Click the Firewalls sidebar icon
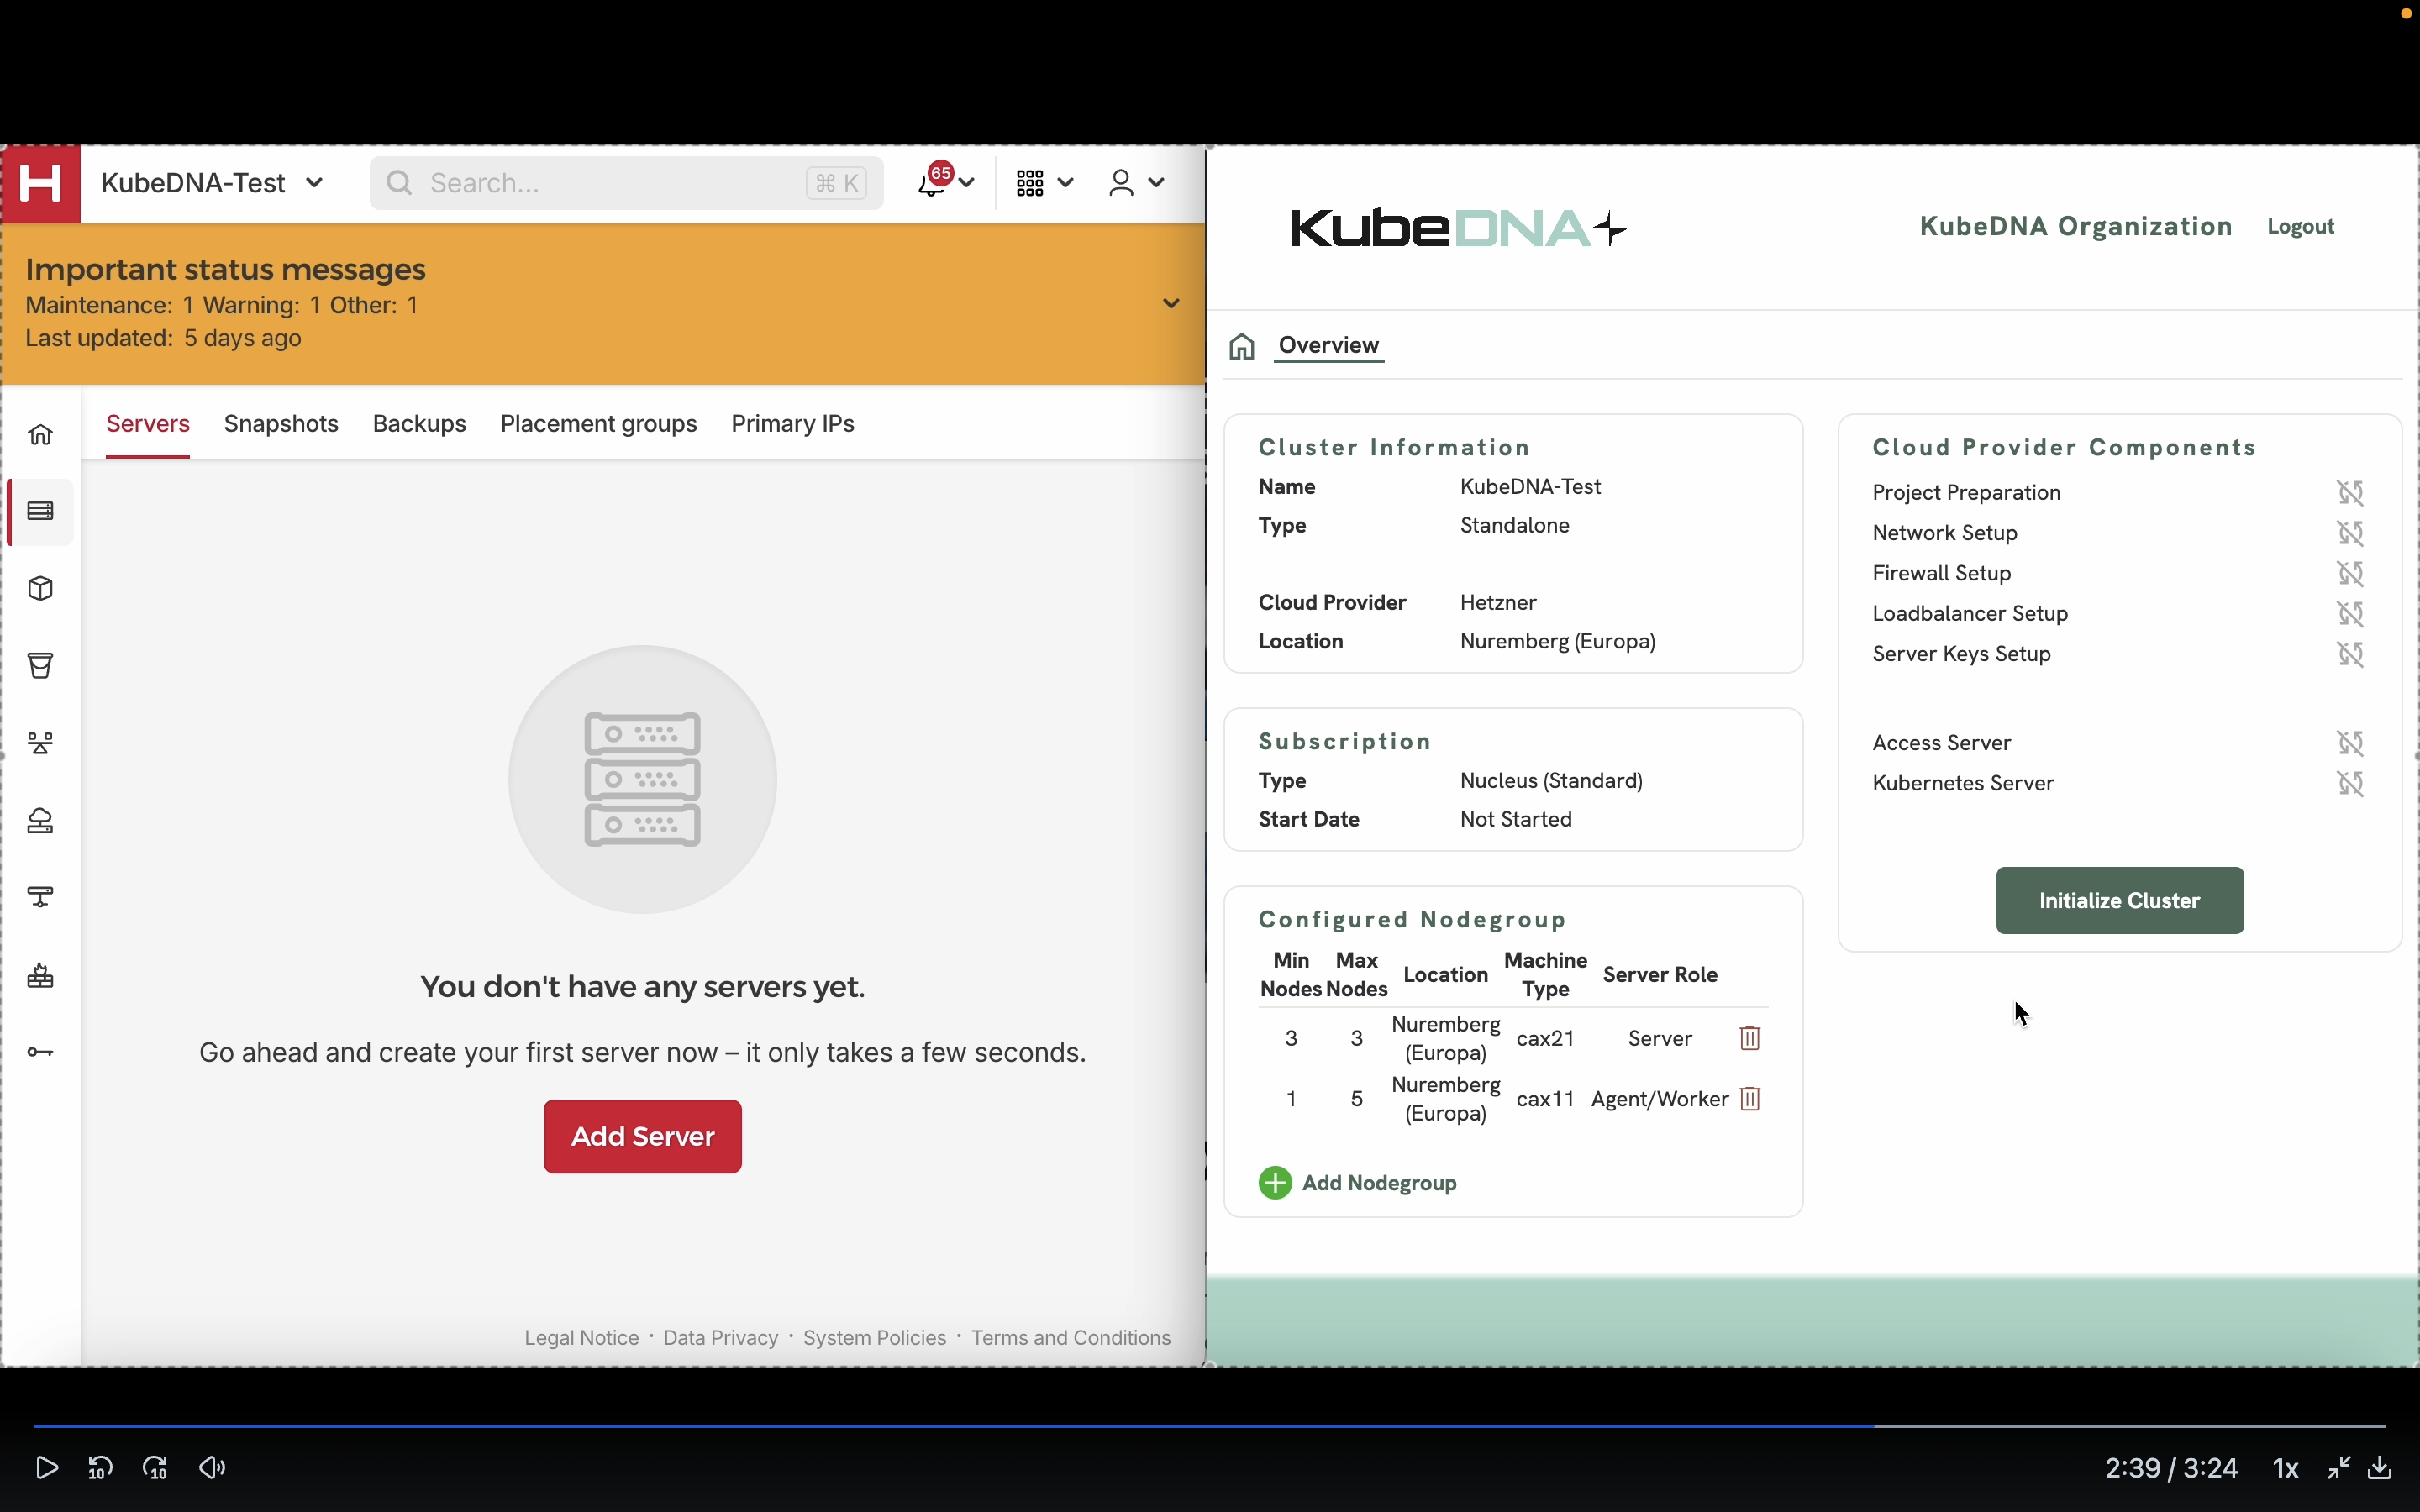Screen dimensions: 2420x1512 40,976
